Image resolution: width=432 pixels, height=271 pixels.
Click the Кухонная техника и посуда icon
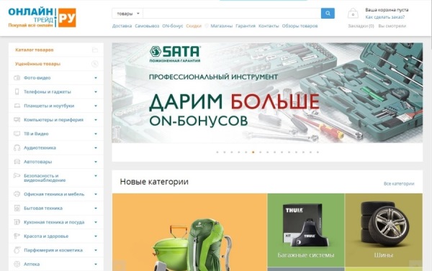pyautogui.click(x=17, y=222)
